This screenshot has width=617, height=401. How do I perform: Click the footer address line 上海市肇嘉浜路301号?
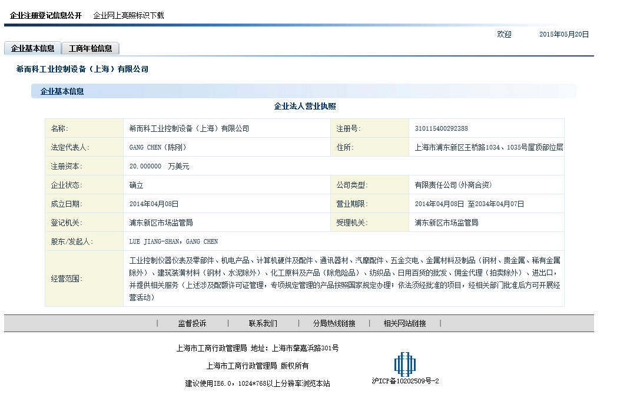click(305, 348)
